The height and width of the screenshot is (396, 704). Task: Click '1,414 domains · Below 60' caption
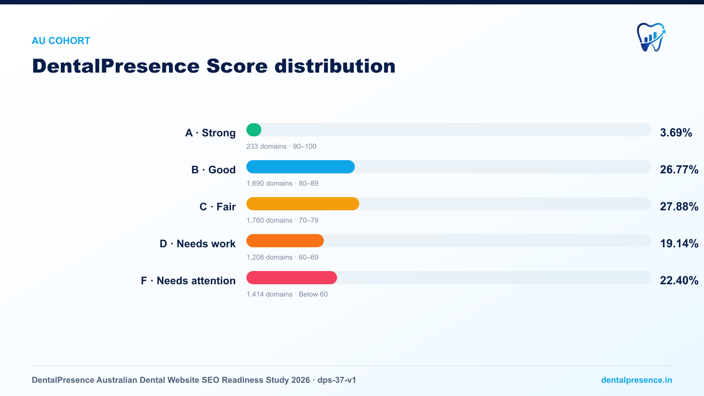(x=287, y=294)
